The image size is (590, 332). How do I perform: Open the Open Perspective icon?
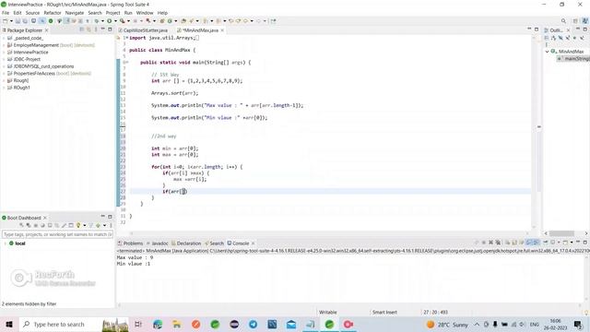[x=575, y=21]
